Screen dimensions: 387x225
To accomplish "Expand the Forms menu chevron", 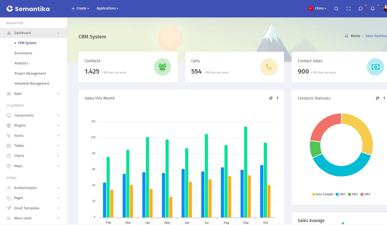I will tap(58, 136).
